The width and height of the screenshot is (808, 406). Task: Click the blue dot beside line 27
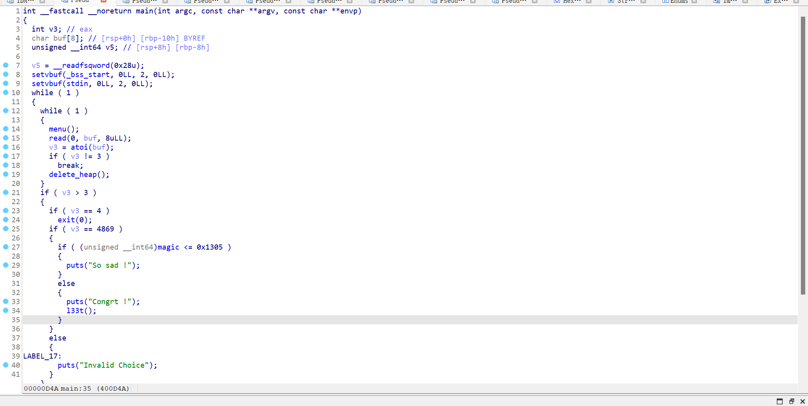point(6,247)
